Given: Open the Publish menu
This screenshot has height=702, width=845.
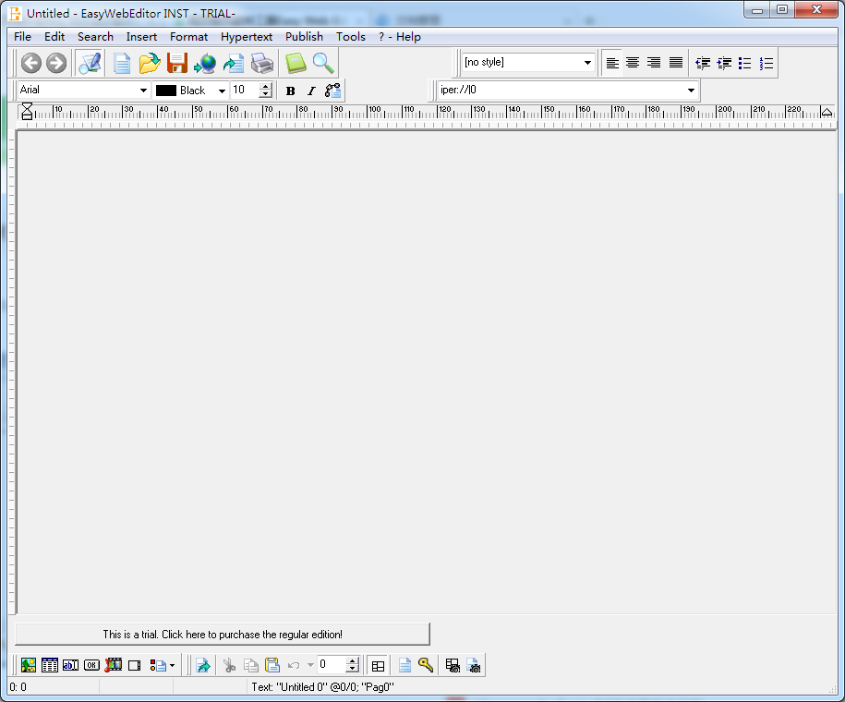Looking at the screenshot, I should pyautogui.click(x=304, y=37).
